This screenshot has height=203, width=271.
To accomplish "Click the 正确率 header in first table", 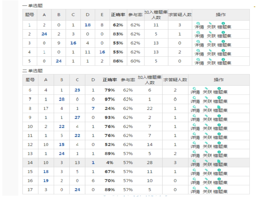I will coord(118,15).
